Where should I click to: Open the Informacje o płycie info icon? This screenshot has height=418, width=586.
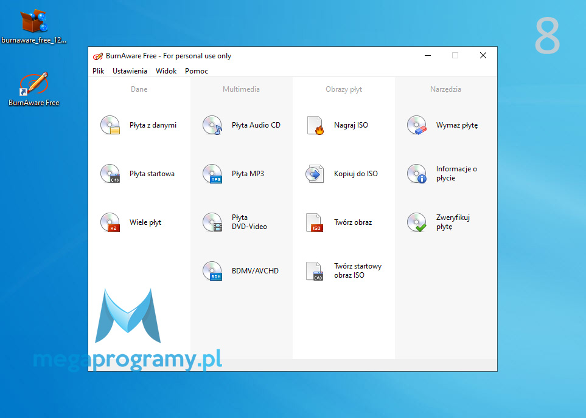[417, 174]
